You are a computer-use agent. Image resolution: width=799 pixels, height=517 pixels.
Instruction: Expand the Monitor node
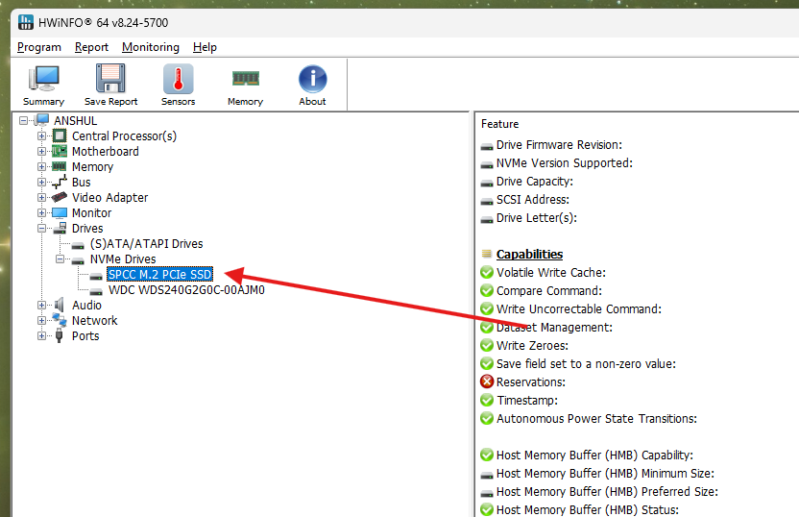tap(42, 212)
